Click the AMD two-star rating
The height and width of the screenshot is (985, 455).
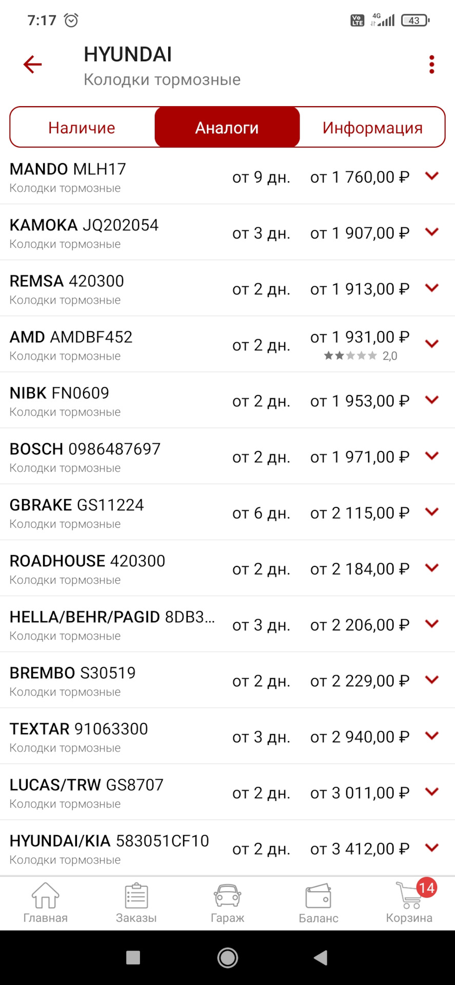(x=360, y=356)
